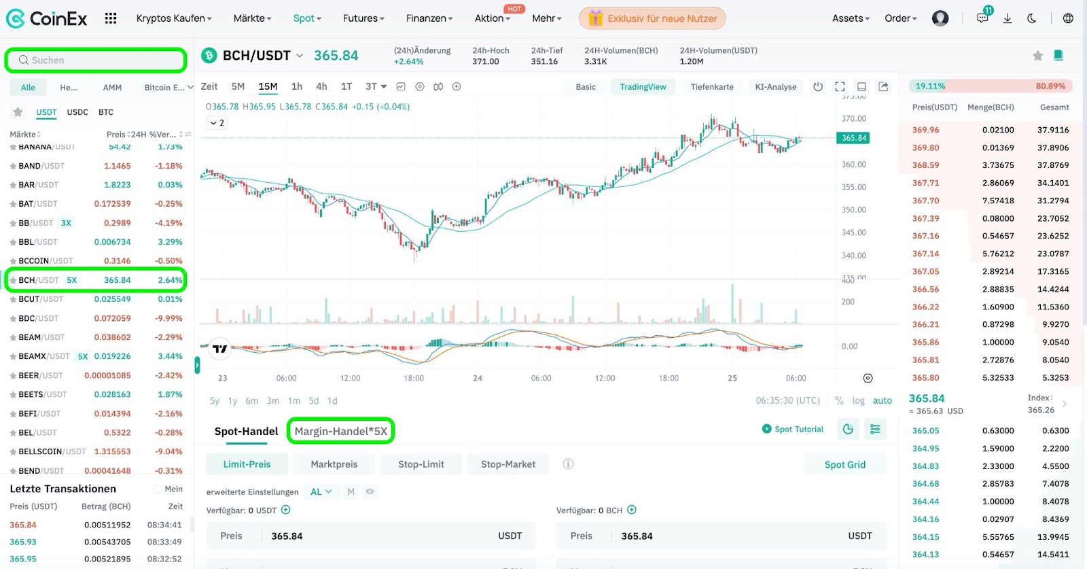Check the Mein transactions checkbox
This screenshot has width=1087, height=569.
[158, 489]
